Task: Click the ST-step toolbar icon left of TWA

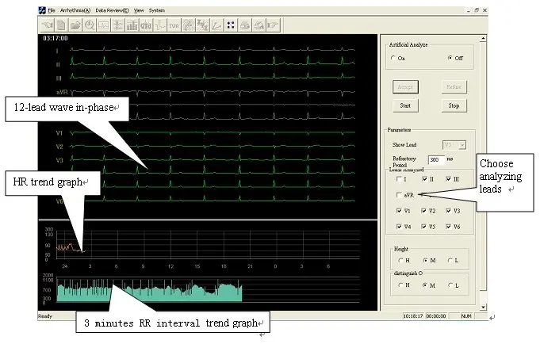Action: (160, 25)
